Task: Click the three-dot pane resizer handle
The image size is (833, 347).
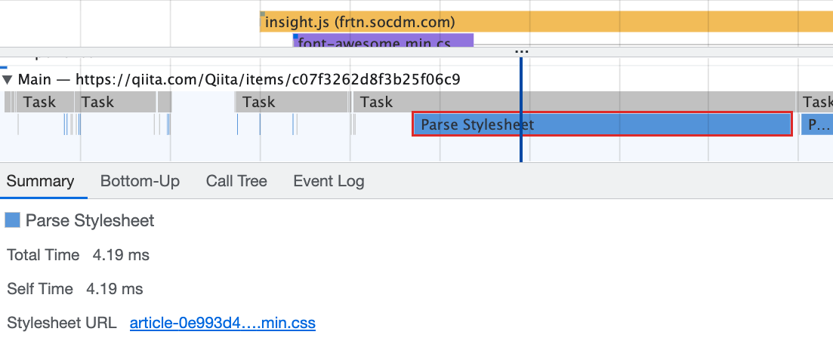Action: pyautogui.click(x=522, y=52)
